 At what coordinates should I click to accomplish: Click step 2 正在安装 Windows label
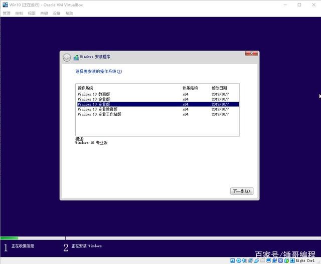[87, 246]
